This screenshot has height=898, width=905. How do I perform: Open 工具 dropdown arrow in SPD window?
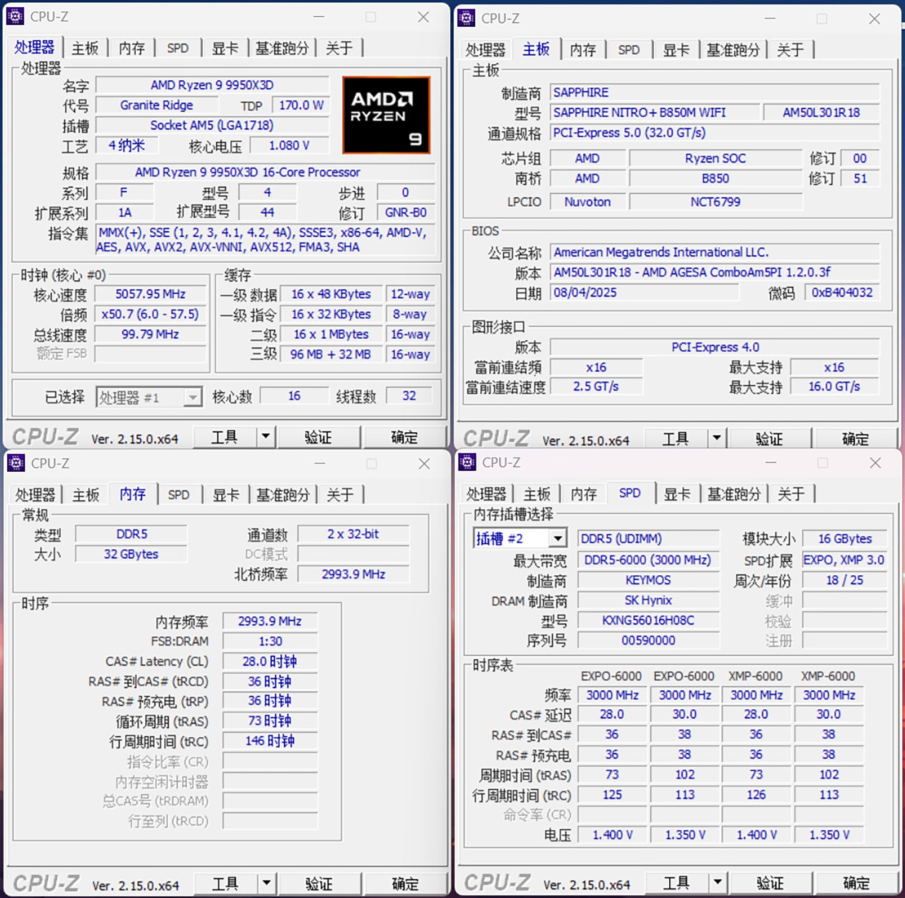717,883
